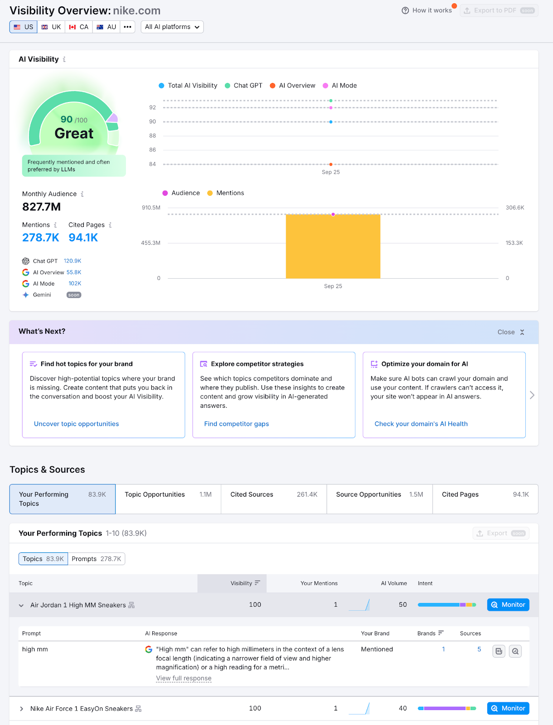Image resolution: width=553 pixels, height=725 pixels.
Task: Select the AU country tab
Action: [107, 27]
